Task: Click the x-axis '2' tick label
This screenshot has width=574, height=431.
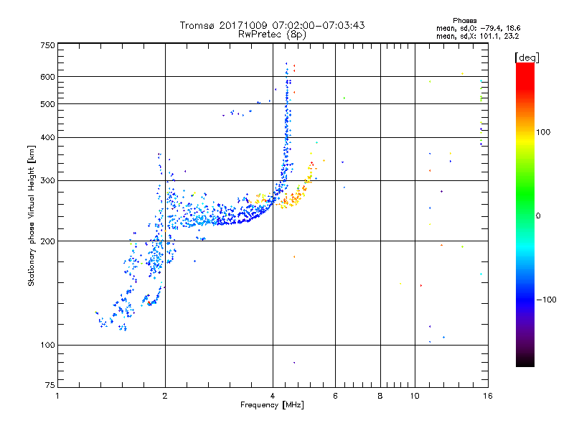Action: [165, 396]
